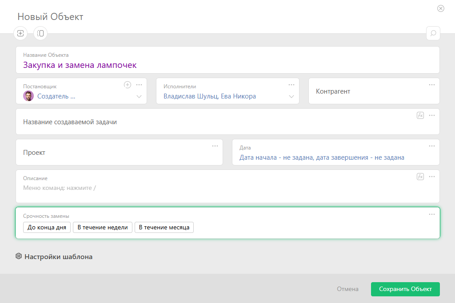Viewport: 455px width, 303px height.
Task: Click the fx formula icon in the task name field
Action: [420, 115]
